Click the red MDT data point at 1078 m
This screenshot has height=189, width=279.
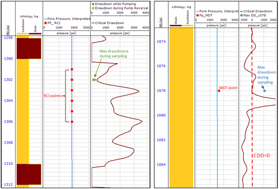219,91
